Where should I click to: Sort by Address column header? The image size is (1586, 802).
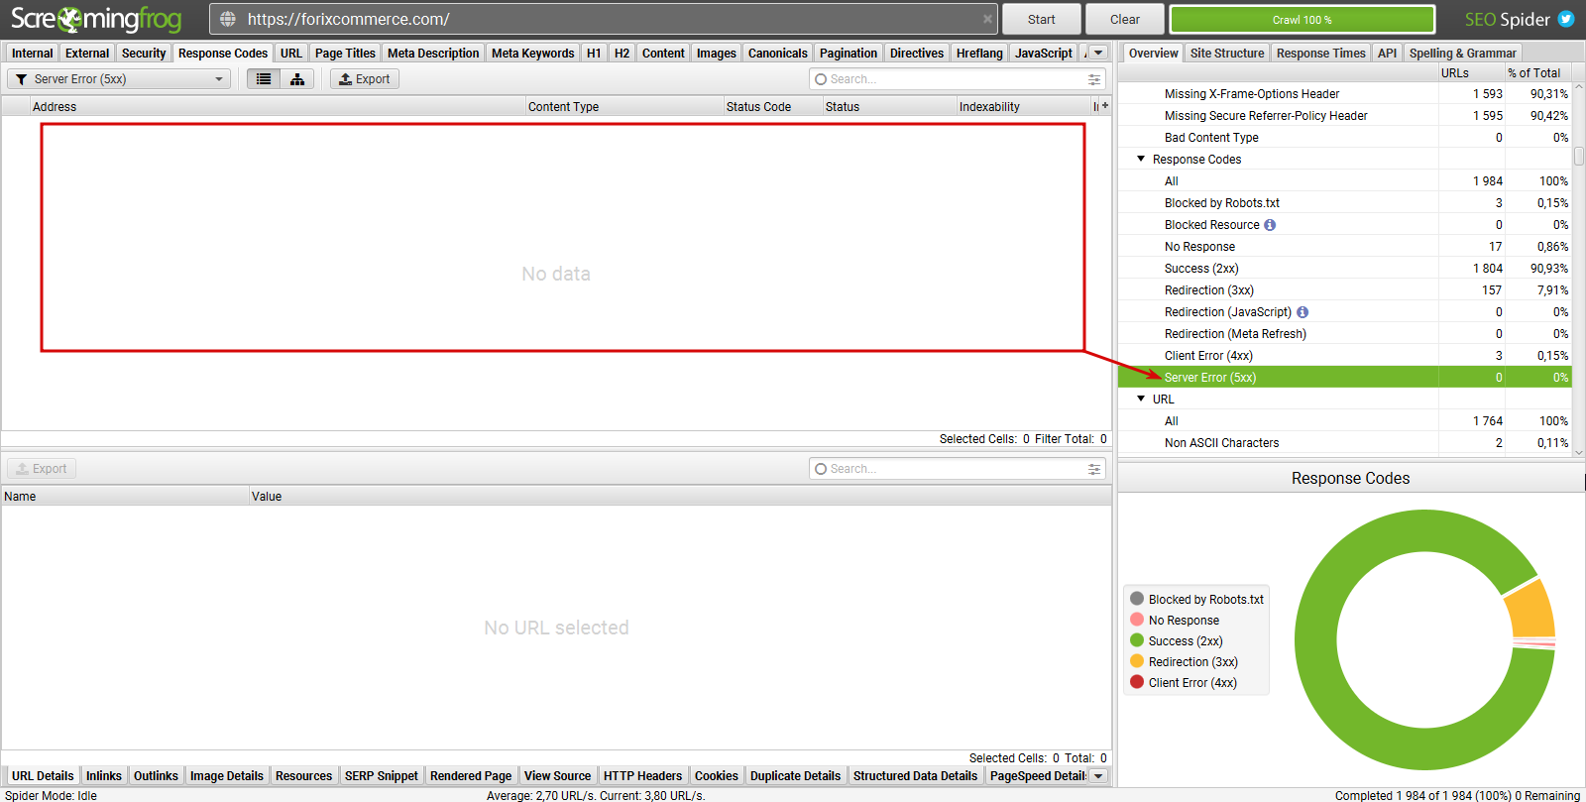pyautogui.click(x=278, y=106)
